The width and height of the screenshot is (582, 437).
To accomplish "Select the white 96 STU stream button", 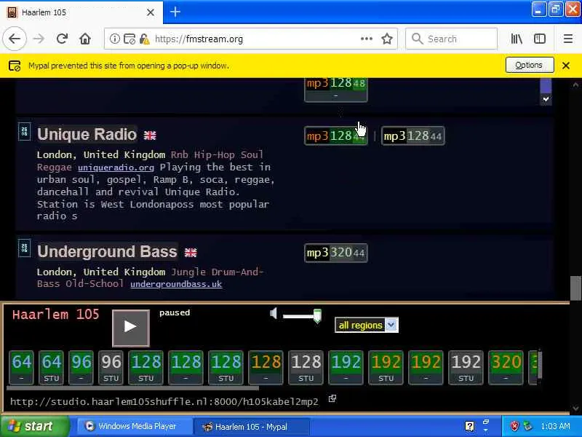I will (111, 368).
